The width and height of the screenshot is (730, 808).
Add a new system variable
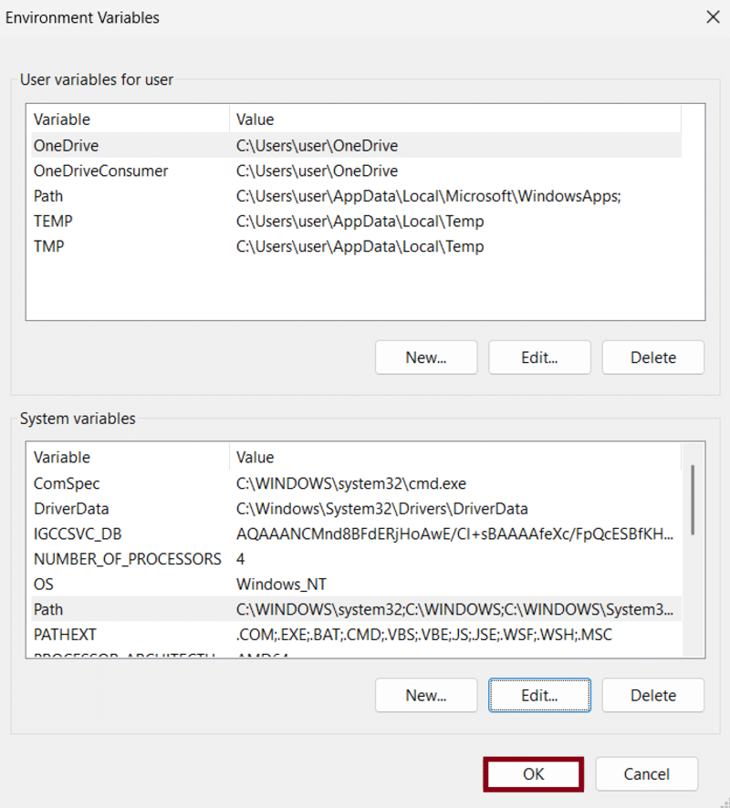[x=425, y=695]
